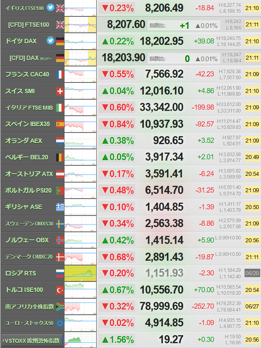Image resolution: width=261 pixels, height=348 pixels.
Task: Click the ▼0.84% change on IBEX35 row
Action: pyautogui.click(x=118, y=124)
